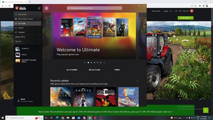213x120 pixels.
Task: Open the Chrome three-dot menu
Action: [x=211, y=6]
